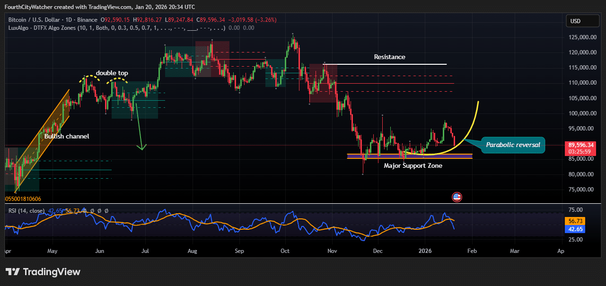Click the Oct label on time axis
Image resolution: width=606 pixels, height=286 pixels.
tap(285, 251)
